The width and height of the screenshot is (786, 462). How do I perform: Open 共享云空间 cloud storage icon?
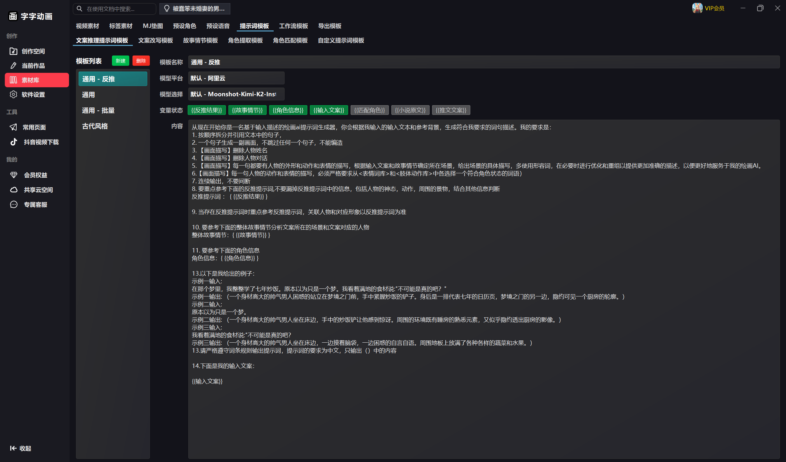tap(14, 190)
